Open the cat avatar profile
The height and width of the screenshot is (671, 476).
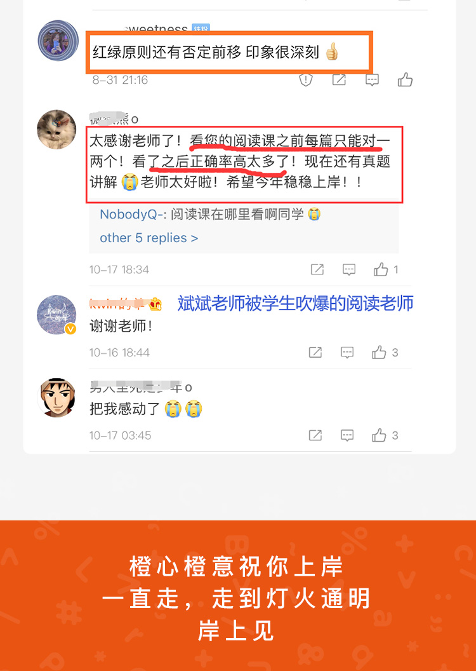point(56,129)
